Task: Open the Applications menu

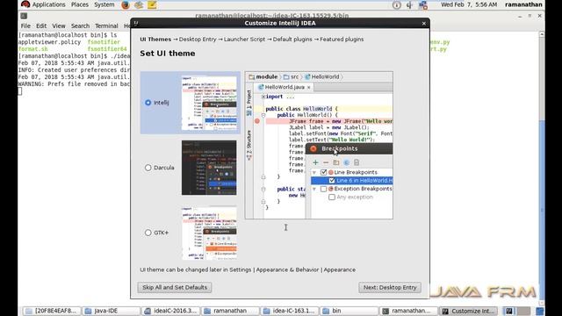Action: pyautogui.click(x=49, y=4)
